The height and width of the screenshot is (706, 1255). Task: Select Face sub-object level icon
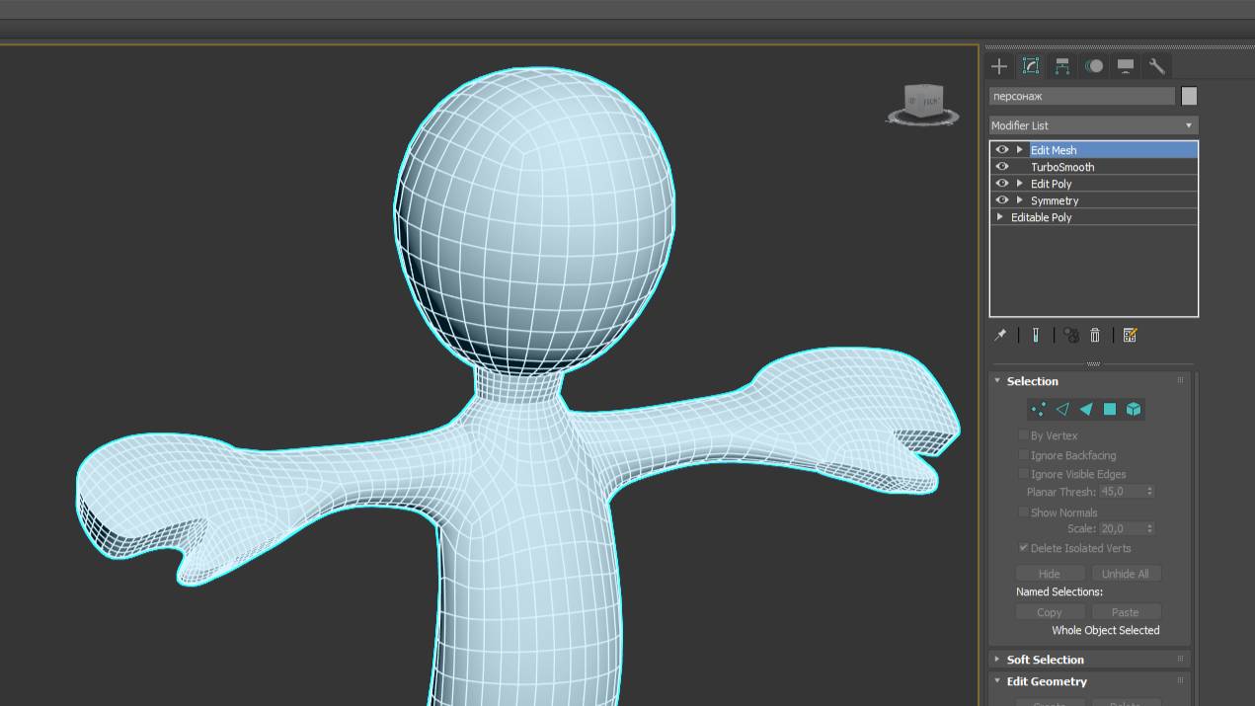(x=1086, y=409)
